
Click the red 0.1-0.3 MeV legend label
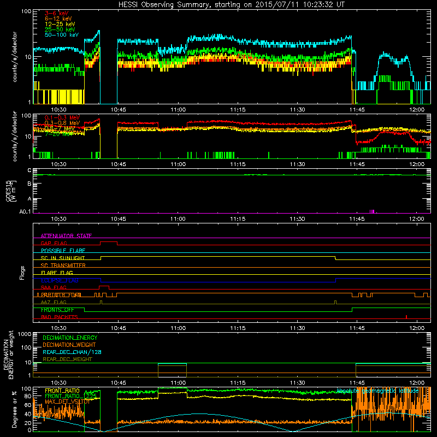click(62, 117)
